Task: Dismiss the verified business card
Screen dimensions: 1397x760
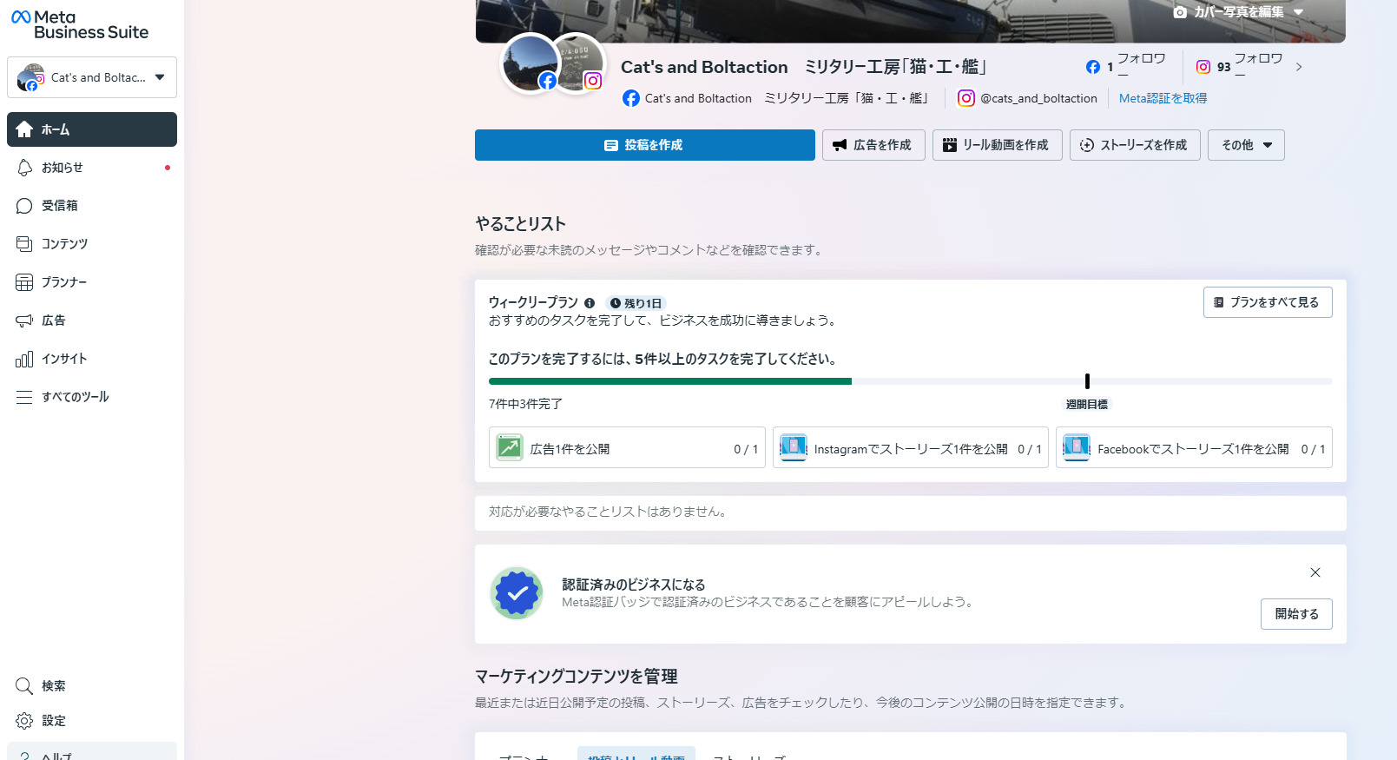Action: tap(1315, 572)
